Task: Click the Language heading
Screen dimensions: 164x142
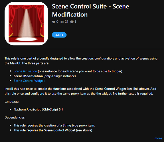Action: pos(12,101)
